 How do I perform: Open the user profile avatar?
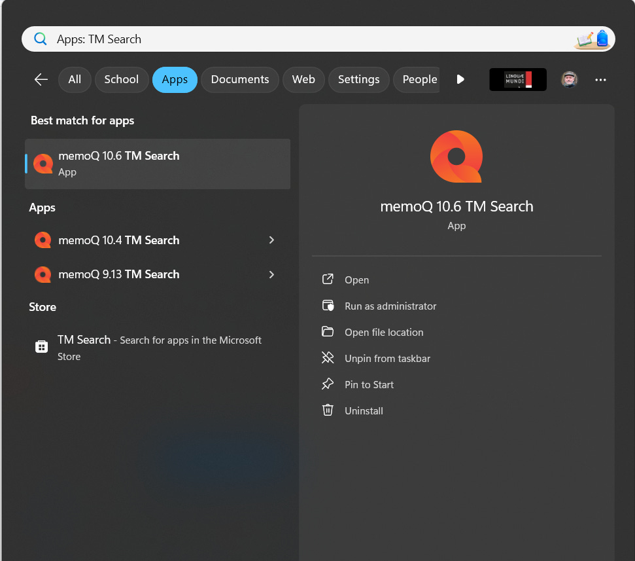pos(569,79)
